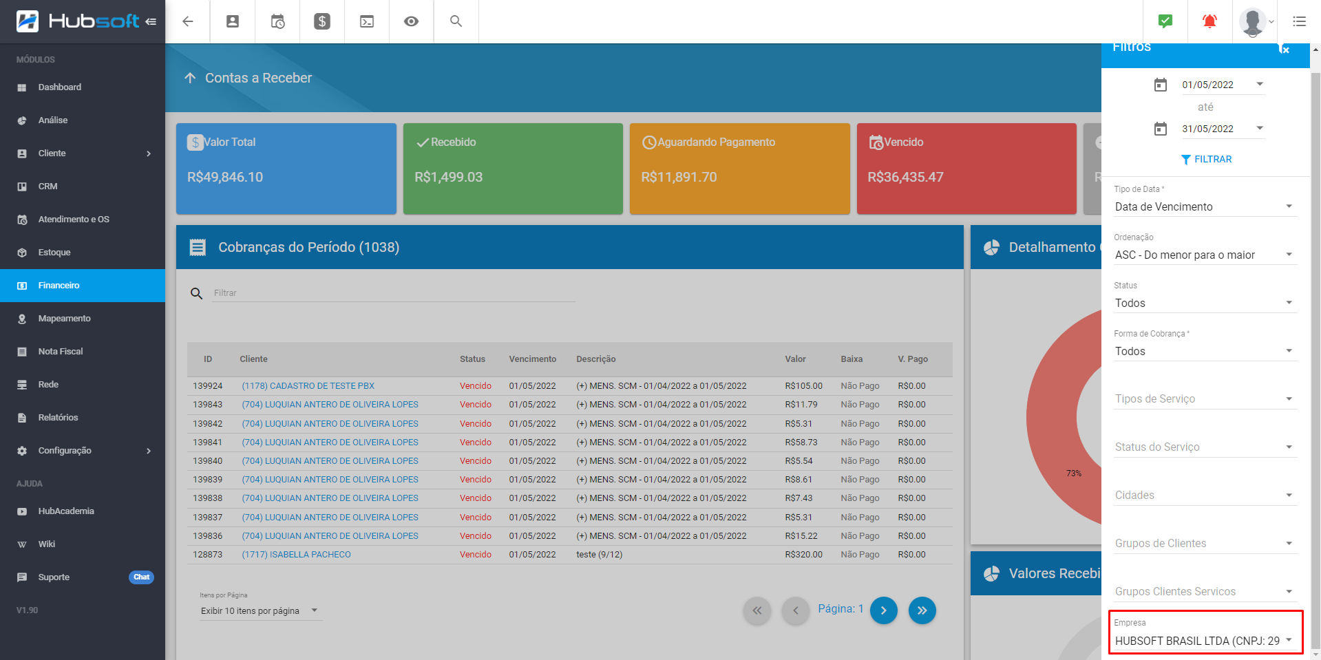The width and height of the screenshot is (1321, 660).
Task: Open the red alarm notifications bell
Action: click(x=1209, y=21)
